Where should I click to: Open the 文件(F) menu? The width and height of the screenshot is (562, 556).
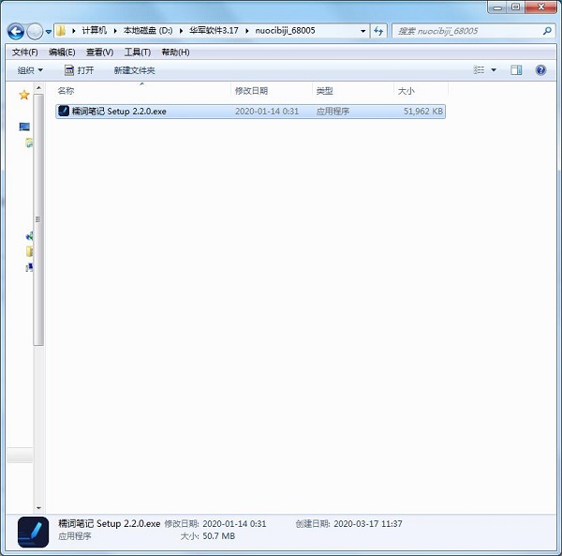click(x=23, y=52)
